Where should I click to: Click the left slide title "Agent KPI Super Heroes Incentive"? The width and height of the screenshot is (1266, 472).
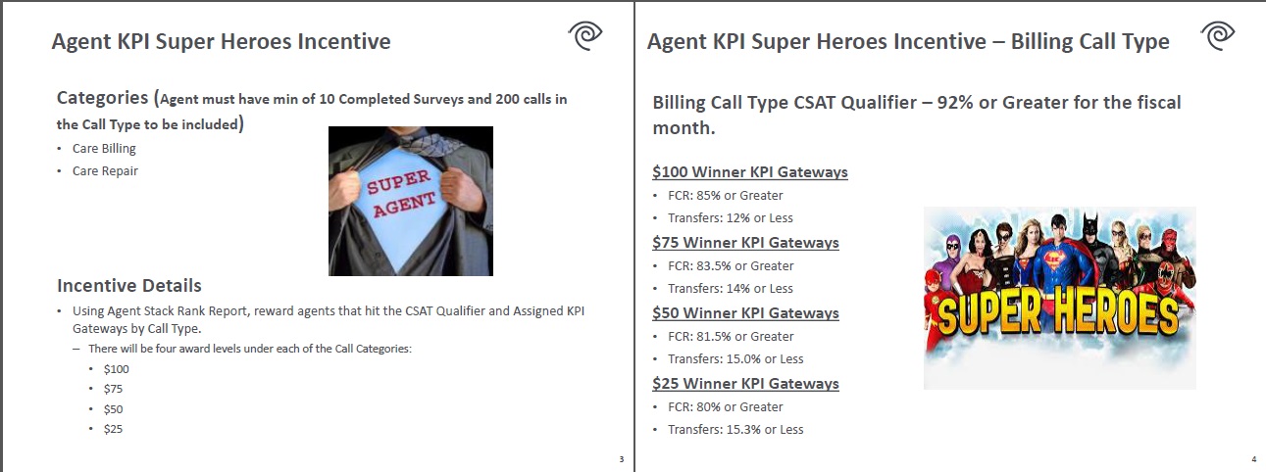click(221, 41)
